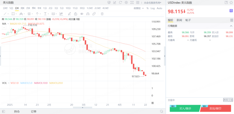Open the 前复权 adjustment dropdown
This screenshot has width=234, height=114.
[x=139, y=8]
